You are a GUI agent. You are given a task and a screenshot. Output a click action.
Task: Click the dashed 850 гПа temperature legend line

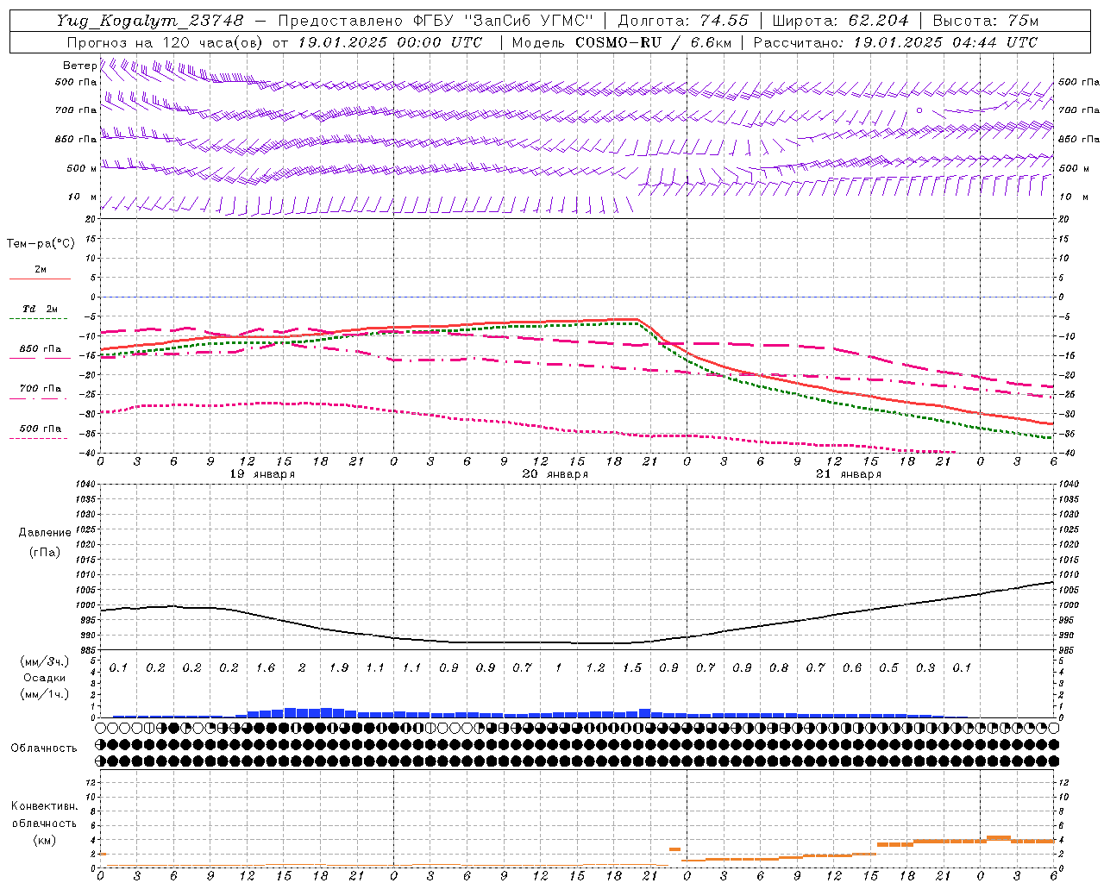40,358
